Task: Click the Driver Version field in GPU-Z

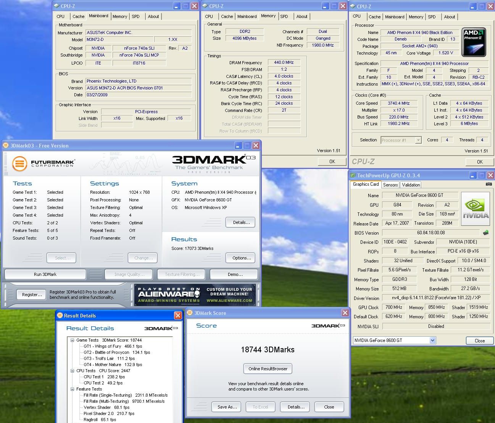Action: click(436, 298)
